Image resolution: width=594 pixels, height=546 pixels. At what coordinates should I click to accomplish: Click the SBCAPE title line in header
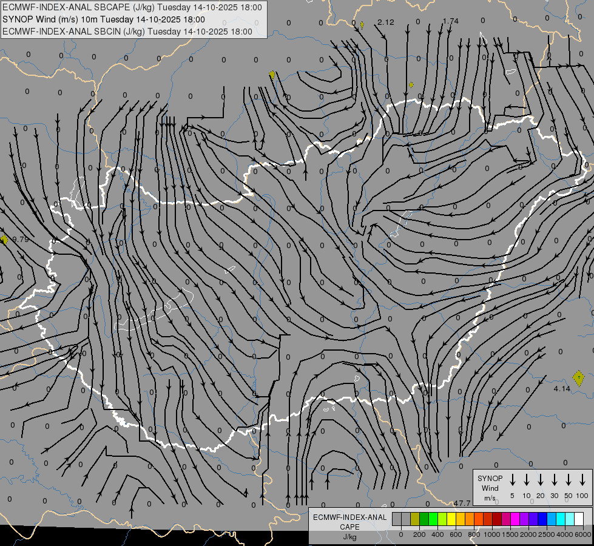(x=132, y=7)
